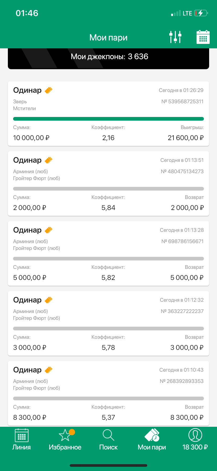Viewport: 217px width, 471px height.
Task: Tap the battery indicator in status bar
Action: pyautogui.click(x=201, y=13)
